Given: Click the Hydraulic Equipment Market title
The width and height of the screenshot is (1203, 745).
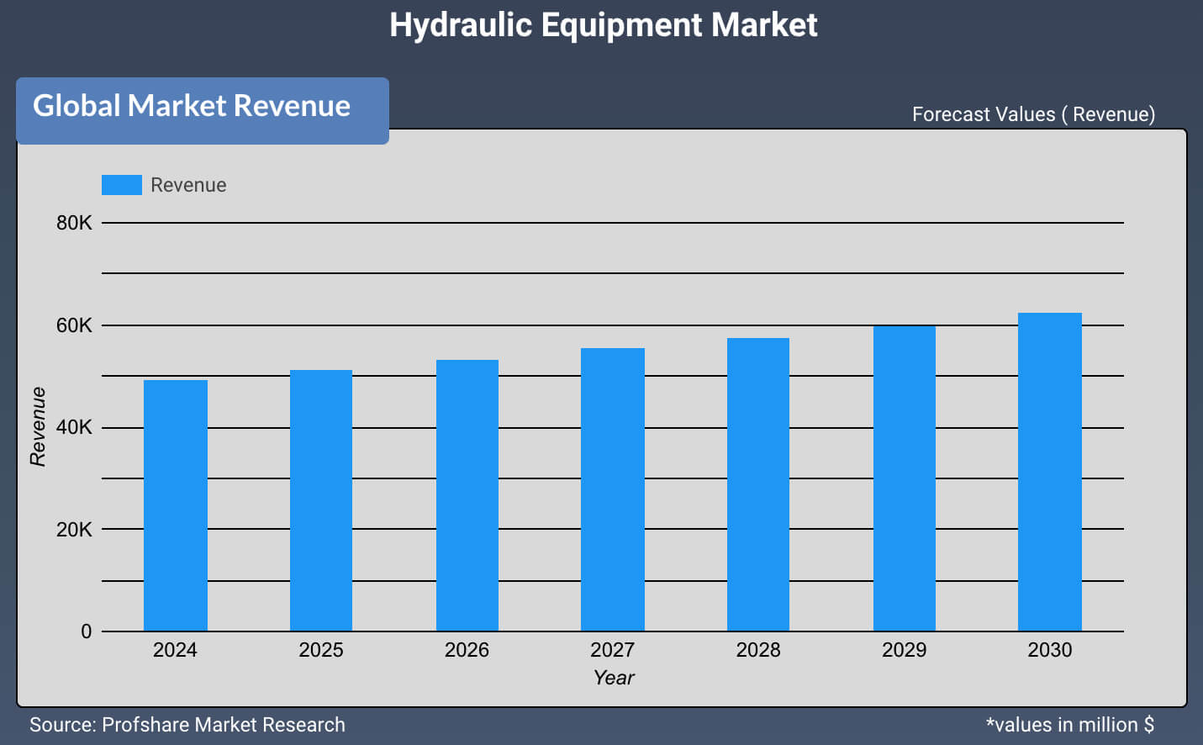Looking at the screenshot, I should 604,25.
